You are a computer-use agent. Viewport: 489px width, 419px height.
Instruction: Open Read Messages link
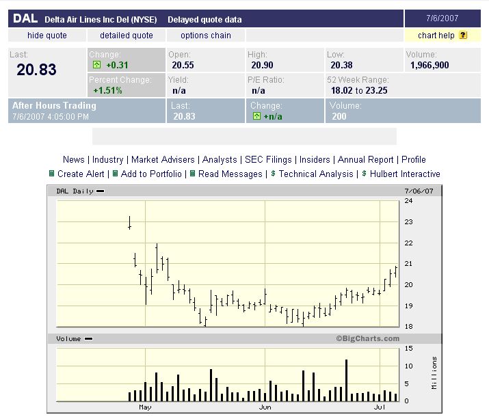[230, 174]
